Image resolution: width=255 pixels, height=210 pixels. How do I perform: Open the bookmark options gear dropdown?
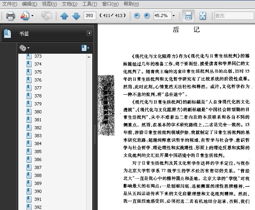pyautogui.click(x=24, y=48)
